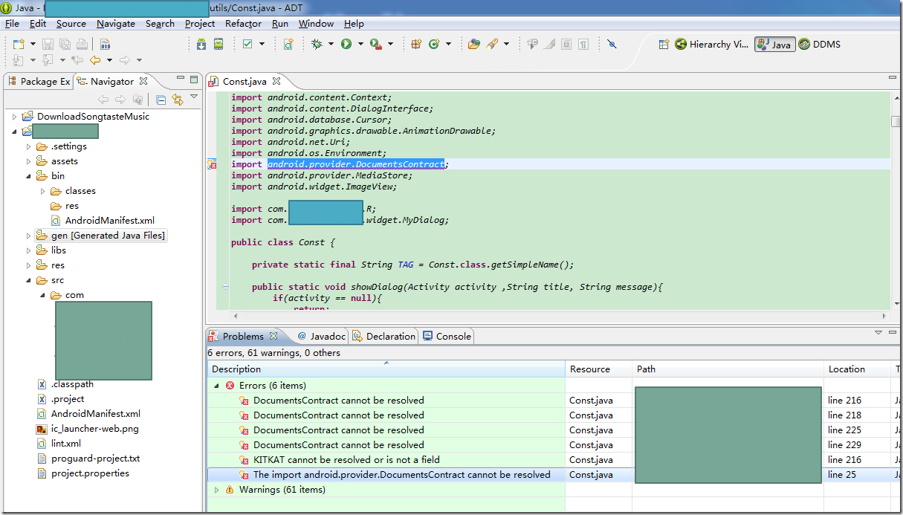Click the editor vertical scrollbar thumb
Screen dimensions: 903x515
[x=896, y=122]
